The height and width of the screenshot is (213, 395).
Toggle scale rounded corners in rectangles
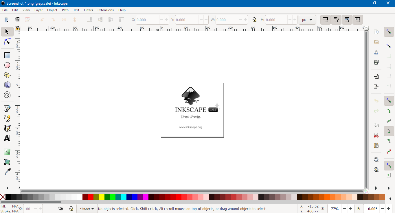(336, 20)
